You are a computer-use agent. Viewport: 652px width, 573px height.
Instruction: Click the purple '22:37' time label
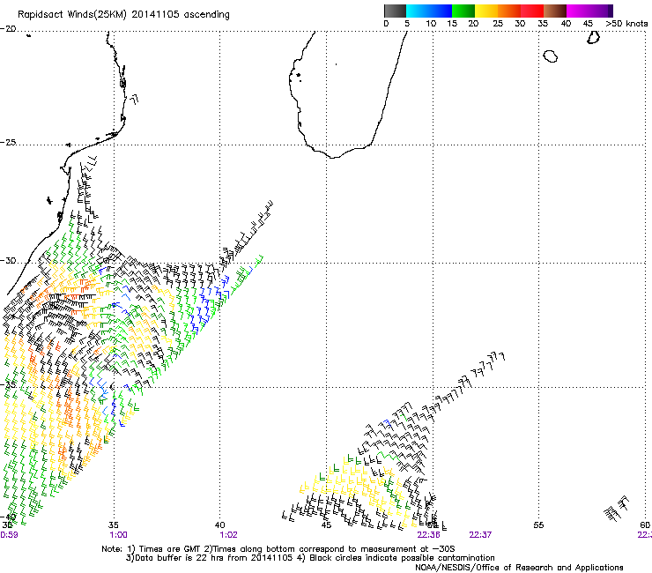pos(481,535)
